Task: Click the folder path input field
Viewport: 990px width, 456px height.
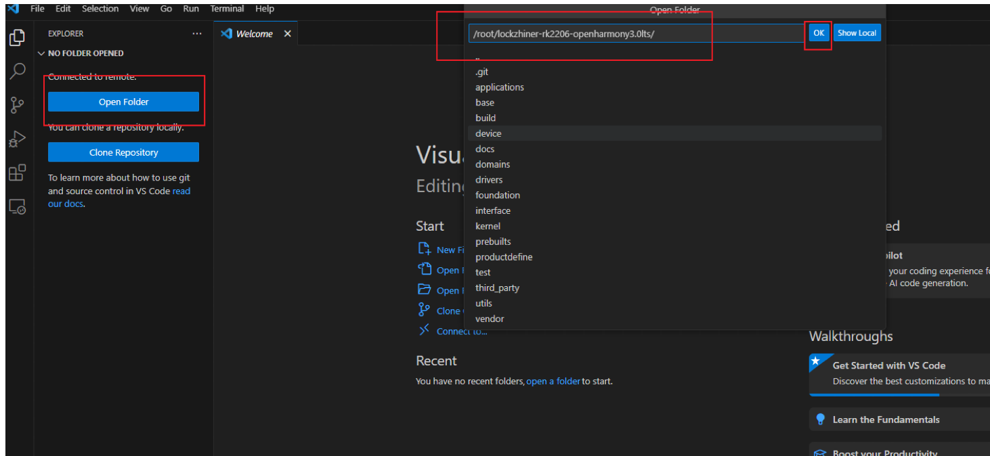Action: [635, 34]
